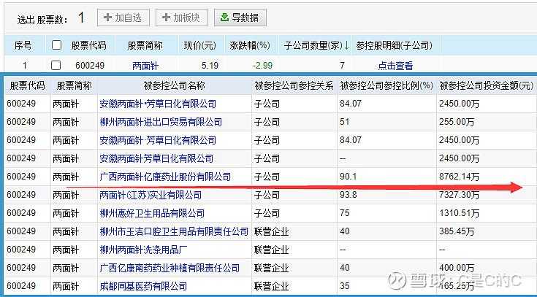Viewport: 537px width, 297px height.
Task: Sort by 子公司数量(家) column arrow
Action: pos(346,45)
